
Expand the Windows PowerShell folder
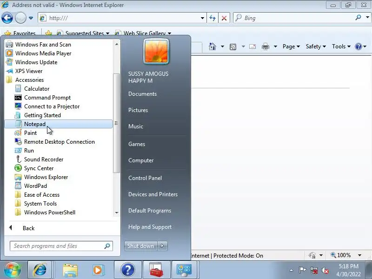click(x=45, y=213)
